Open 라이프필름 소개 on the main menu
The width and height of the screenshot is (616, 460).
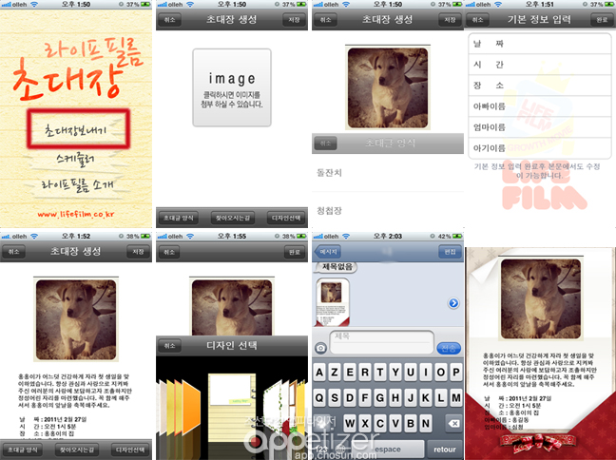pos(77,185)
